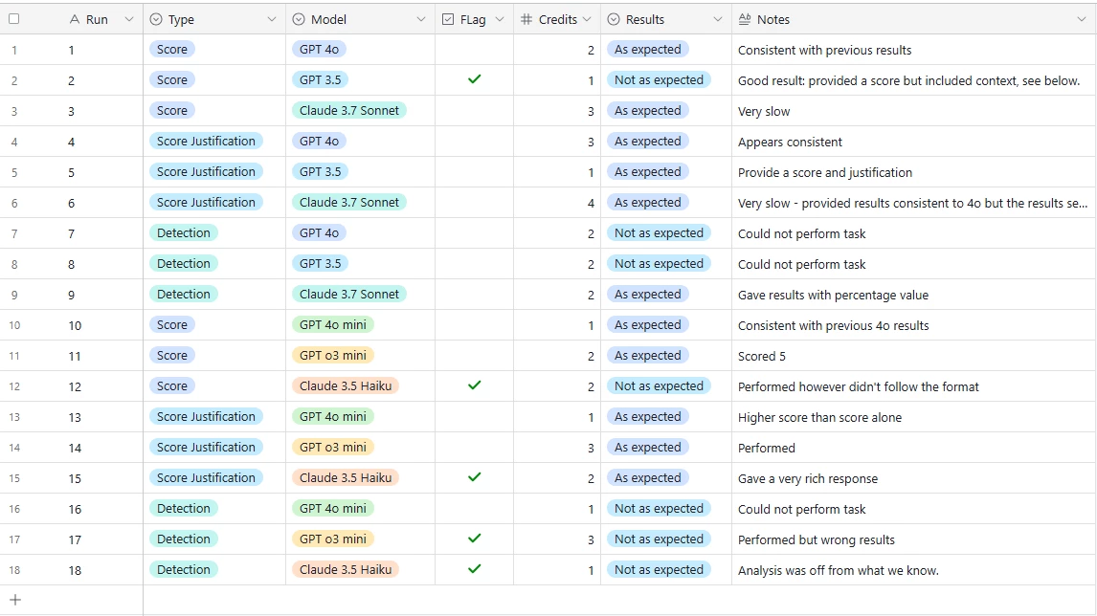Click GPT 4o mini tag in run 10
1097x616 pixels.
click(x=333, y=324)
